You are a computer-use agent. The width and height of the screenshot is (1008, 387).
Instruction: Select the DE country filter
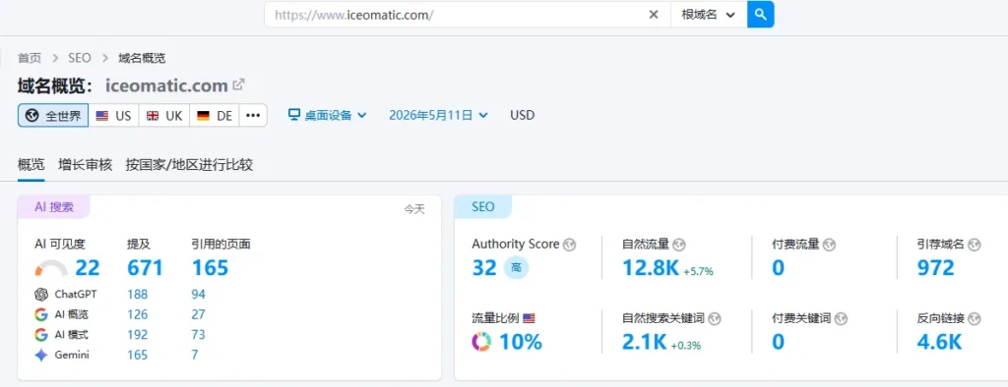[x=215, y=116]
